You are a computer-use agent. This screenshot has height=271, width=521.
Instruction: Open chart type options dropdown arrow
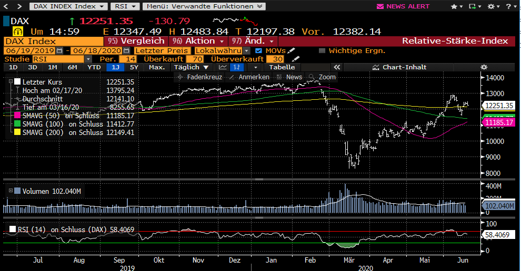tap(255, 67)
